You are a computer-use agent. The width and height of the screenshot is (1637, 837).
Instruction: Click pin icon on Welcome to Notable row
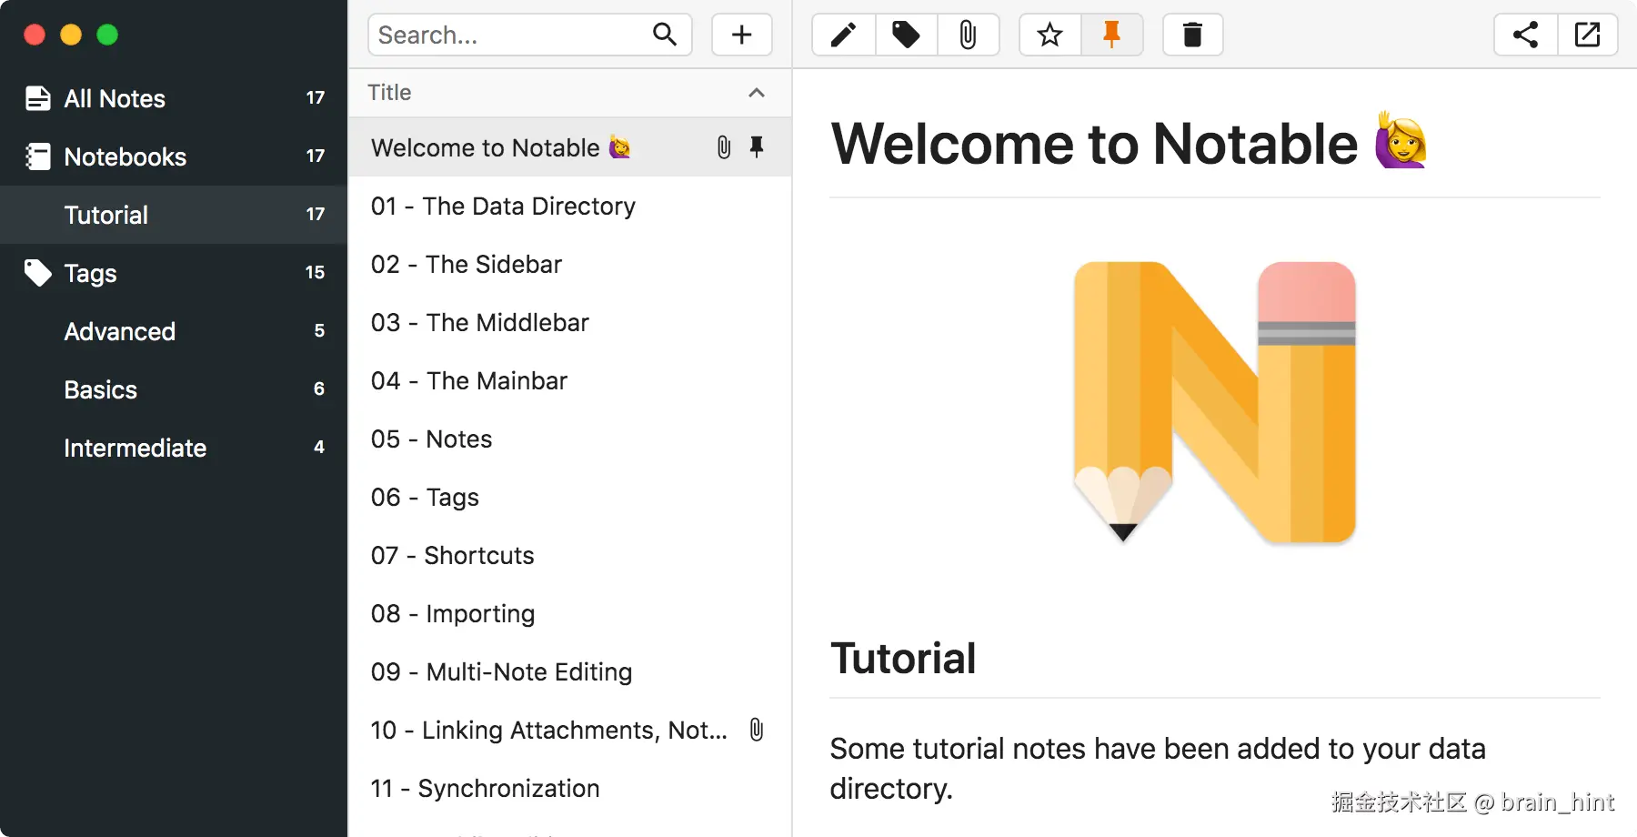point(757,147)
